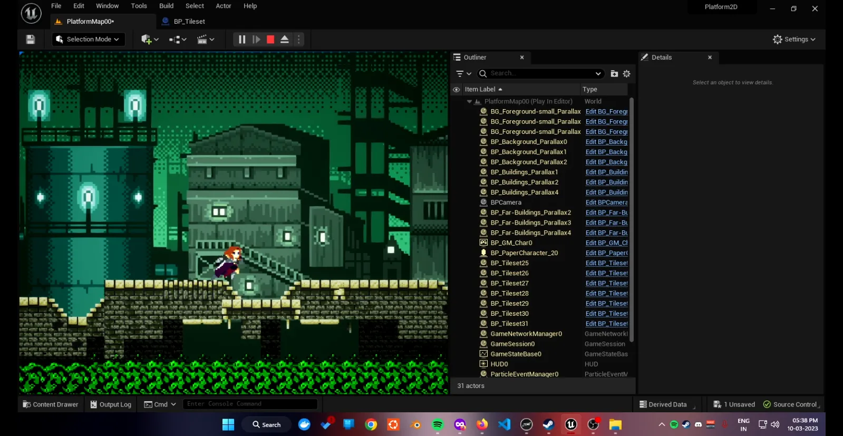Open Source Control status menu
This screenshot has height=436, width=843.
tap(791, 404)
